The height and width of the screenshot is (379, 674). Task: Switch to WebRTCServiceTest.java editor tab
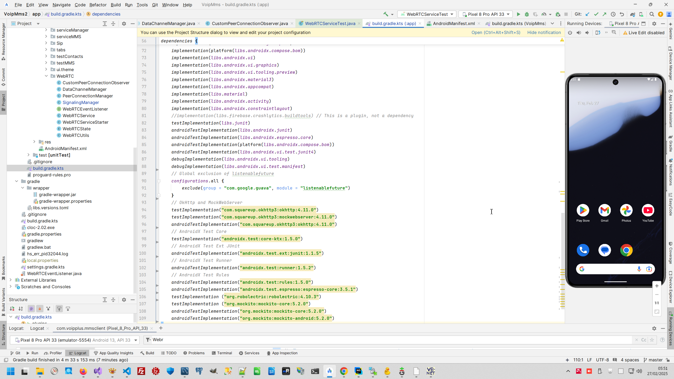[330, 24]
